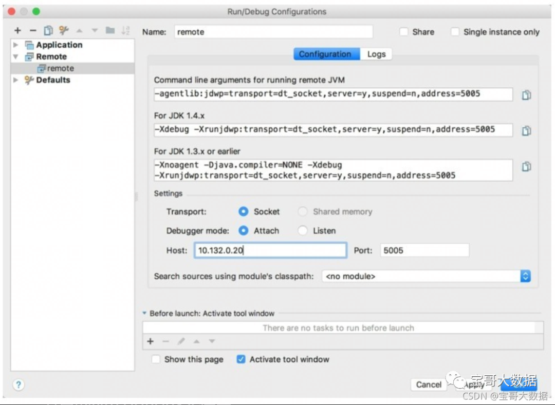This screenshot has width=555, height=405.
Task: Select the remote configuration in tree
Action: pyautogui.click(x=72, y=68)
